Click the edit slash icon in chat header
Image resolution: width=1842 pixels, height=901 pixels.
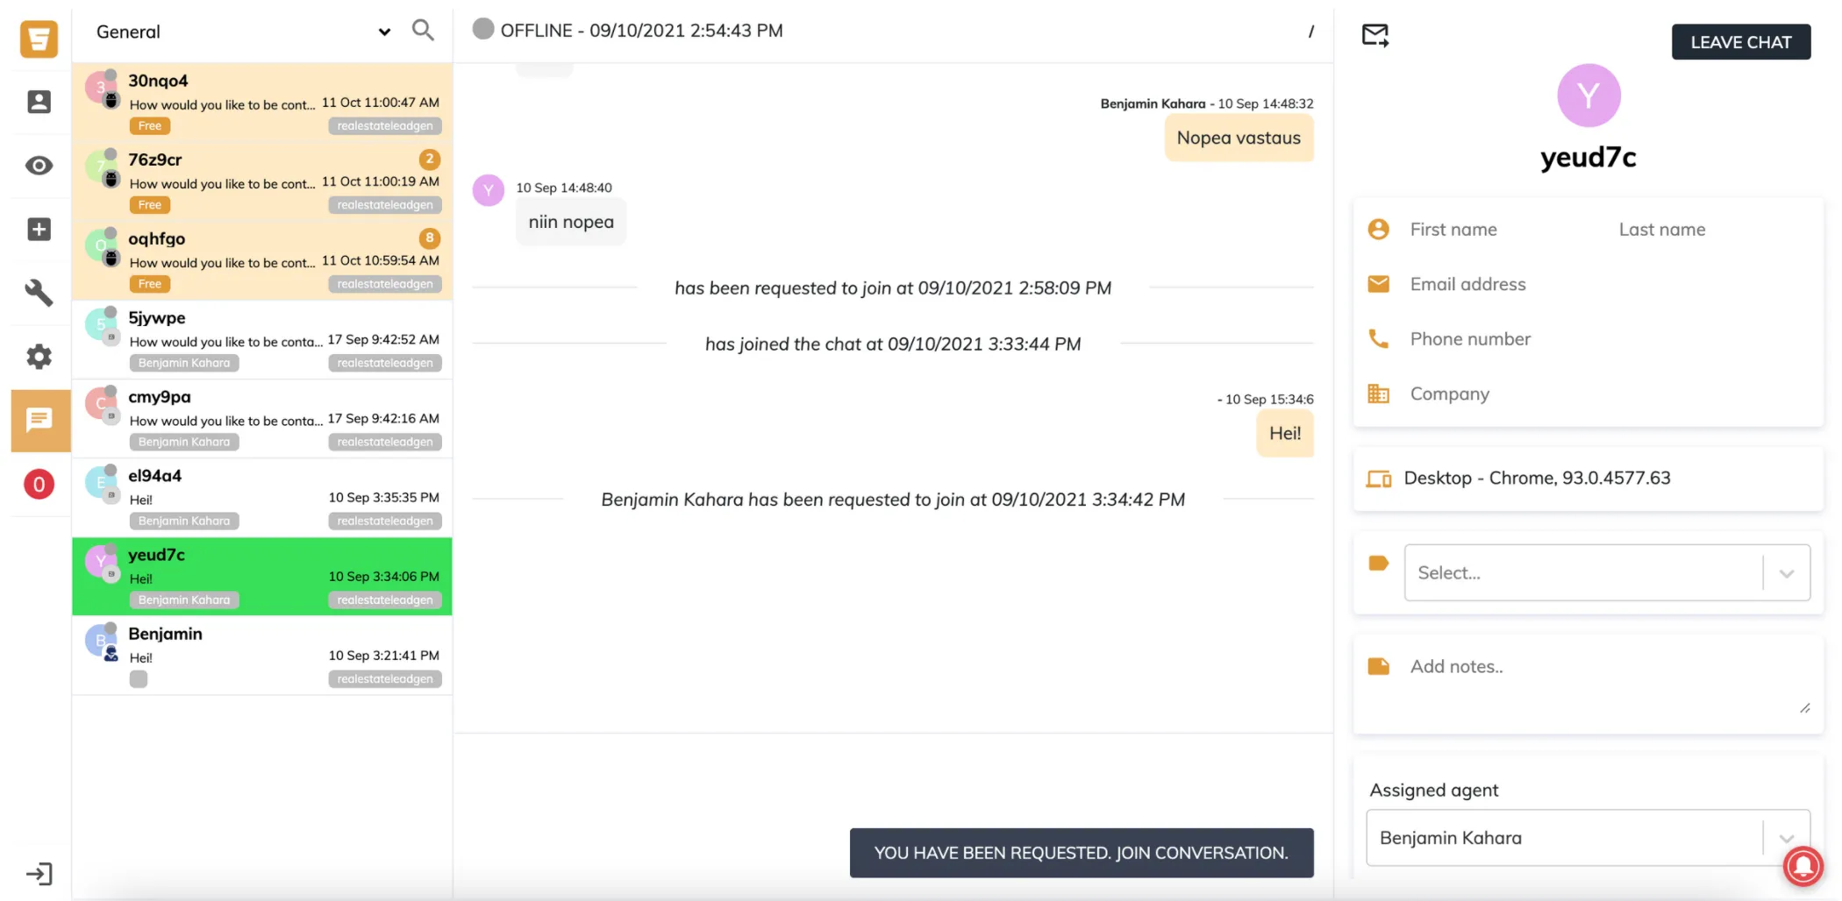tap(1311, 32)
